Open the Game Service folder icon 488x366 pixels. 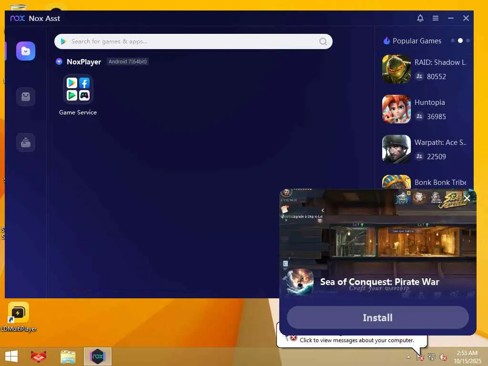click(x=78, y=89)
